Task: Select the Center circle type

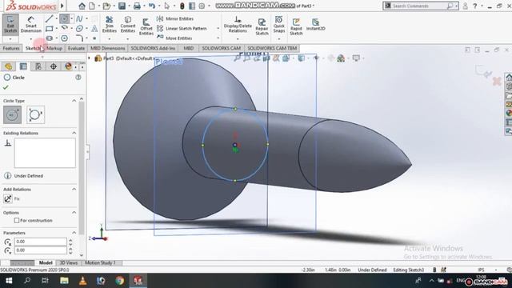Action: pyautogui.click(x=13, y=114)
